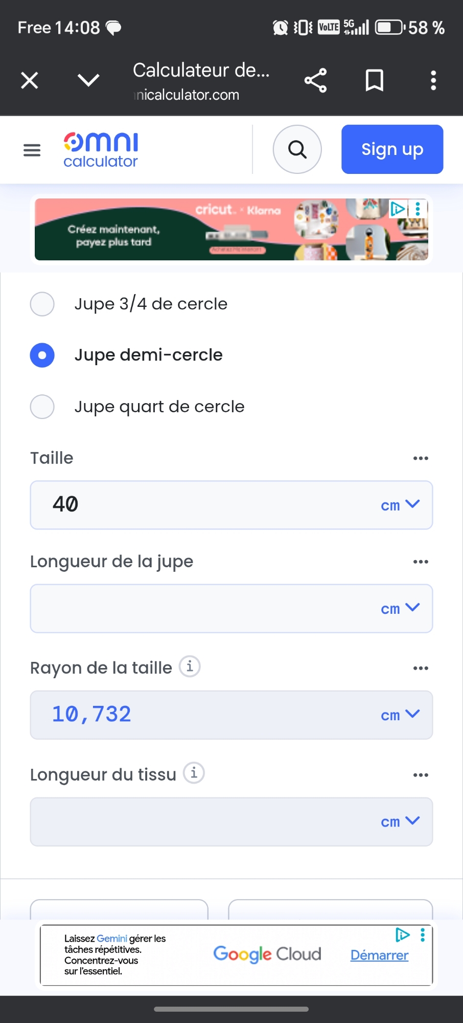Bookmark the calculator page

coord(374,80)
